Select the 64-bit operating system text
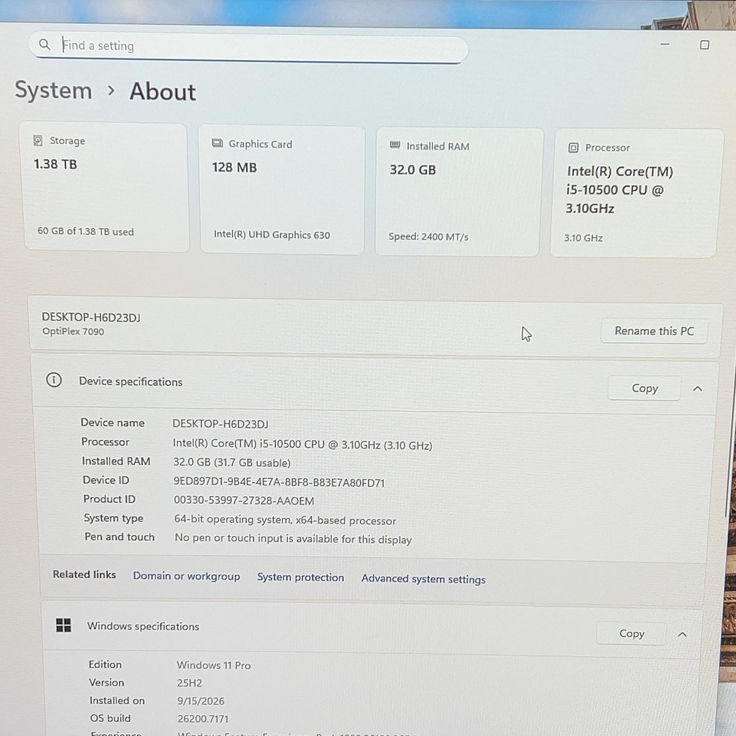The image size is (736, 736). click(285, 520)
